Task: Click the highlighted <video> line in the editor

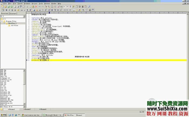Action: (x=109, y=60)
